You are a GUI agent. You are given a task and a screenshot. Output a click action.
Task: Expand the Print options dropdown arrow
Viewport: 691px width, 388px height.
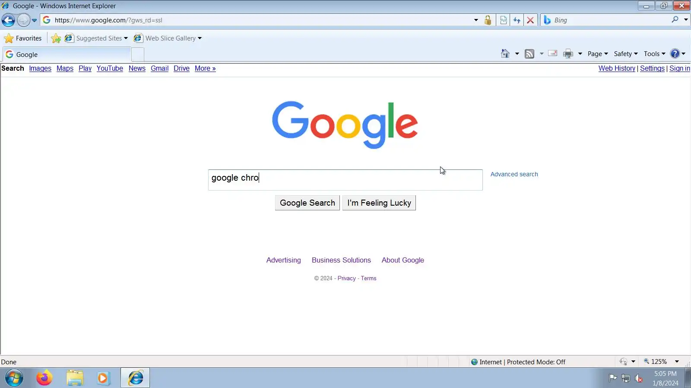click(x=580, y=54)
